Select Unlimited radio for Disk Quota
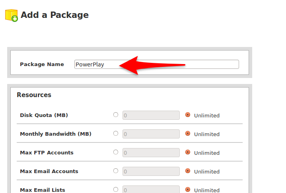 [188, 115]
